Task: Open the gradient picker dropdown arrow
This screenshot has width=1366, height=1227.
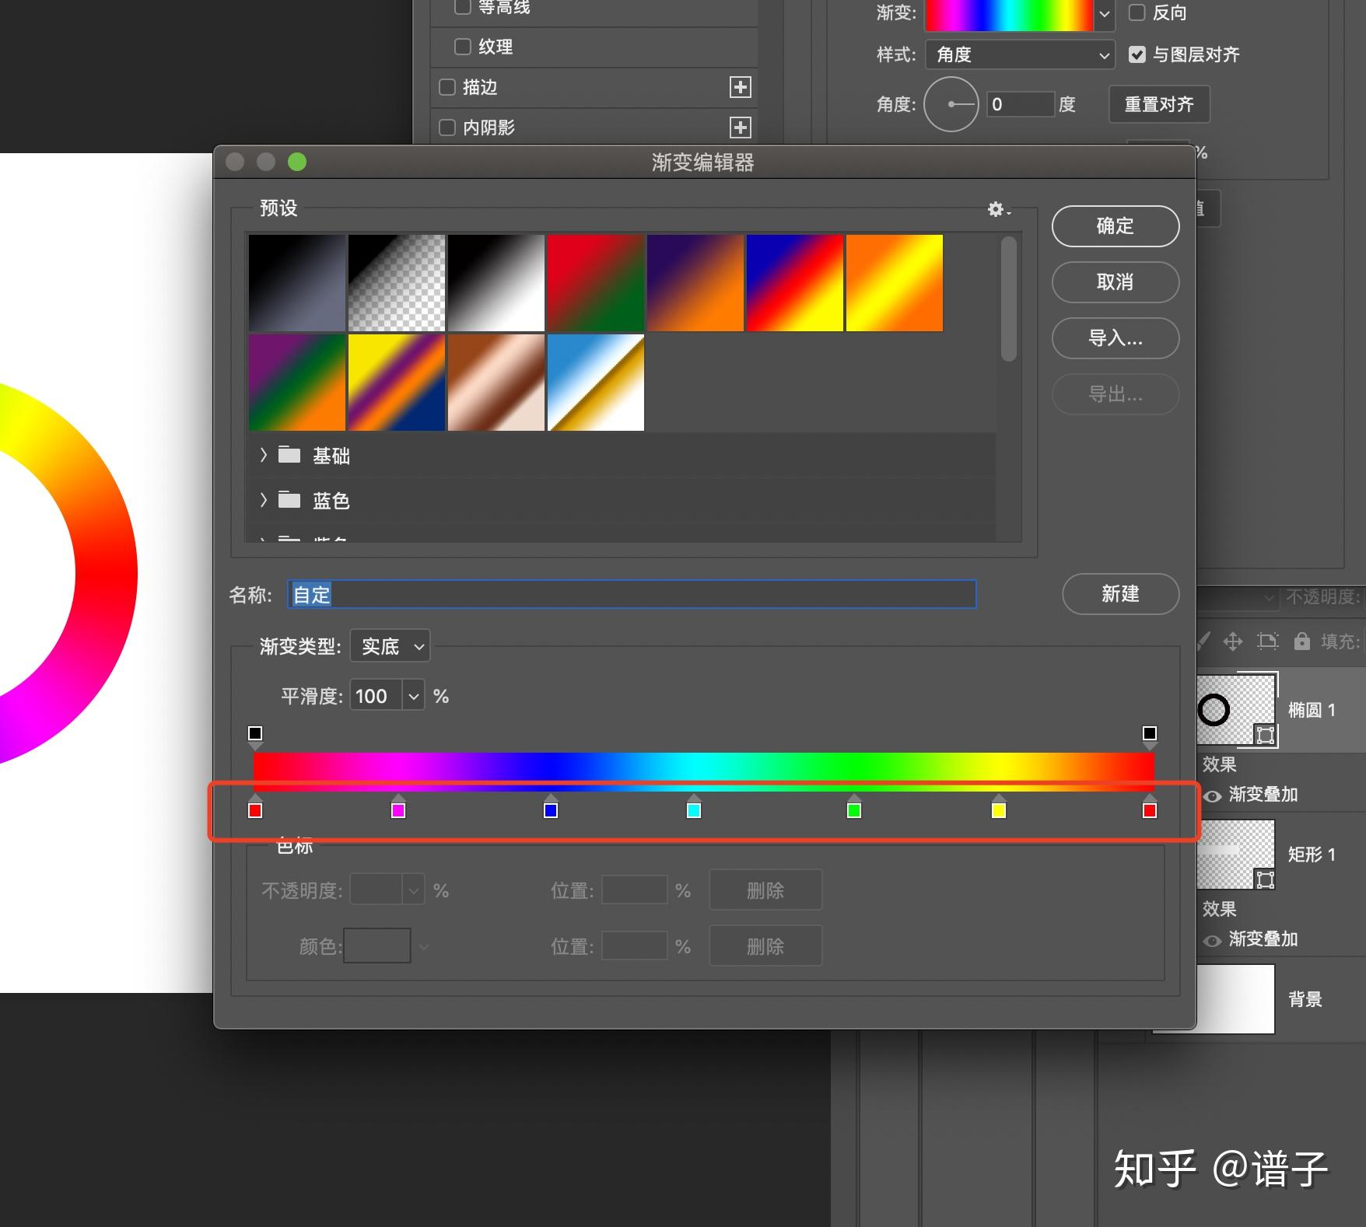Action: (1105, 14)
